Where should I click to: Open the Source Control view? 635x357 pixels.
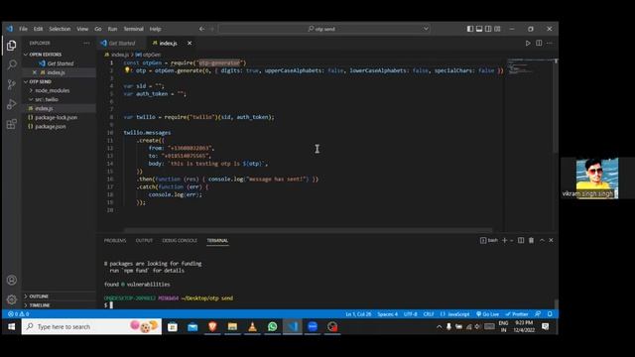12,84
